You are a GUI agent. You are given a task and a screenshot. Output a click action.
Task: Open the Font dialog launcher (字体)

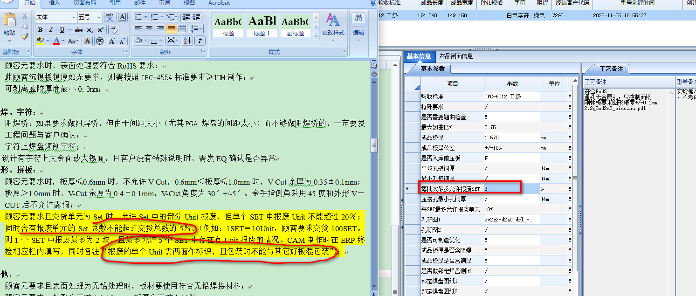(x=125, y=51)
